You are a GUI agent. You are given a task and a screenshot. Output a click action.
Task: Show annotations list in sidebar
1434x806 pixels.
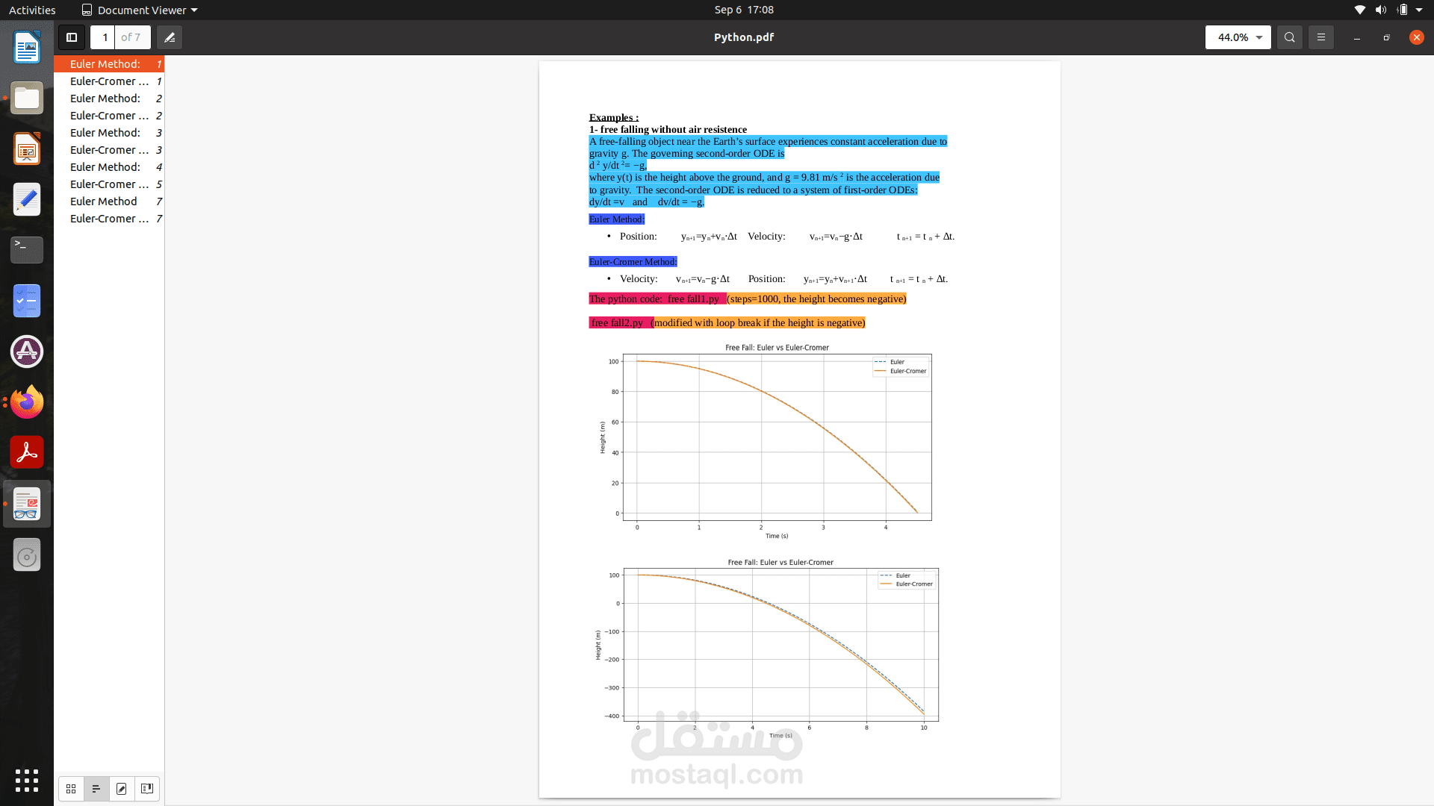coord(122,789)
